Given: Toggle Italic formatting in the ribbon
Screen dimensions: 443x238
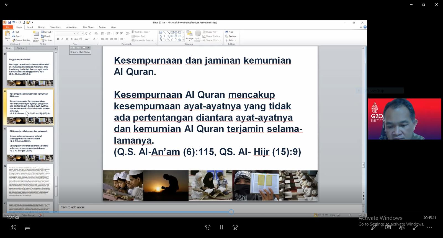Looking at the screenshot, I should [62, 39].
